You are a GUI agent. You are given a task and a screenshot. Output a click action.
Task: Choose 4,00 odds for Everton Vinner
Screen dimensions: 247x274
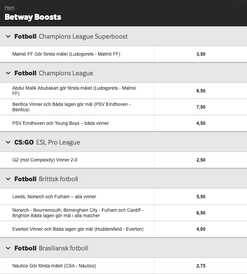point(201,229)
